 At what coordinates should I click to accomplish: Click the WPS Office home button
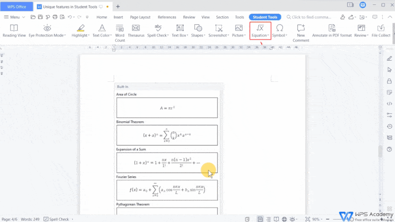(x=17, y=7)
